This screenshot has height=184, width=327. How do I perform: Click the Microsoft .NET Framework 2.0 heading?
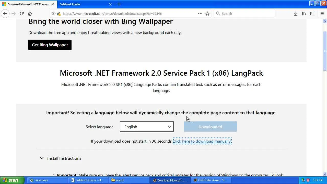click(161, 73)
